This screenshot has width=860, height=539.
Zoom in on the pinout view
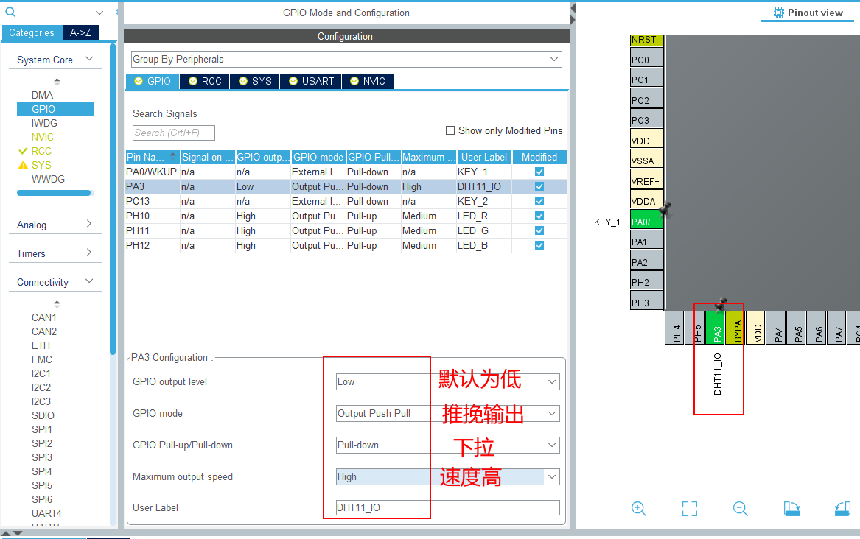[x=638, y=508]
